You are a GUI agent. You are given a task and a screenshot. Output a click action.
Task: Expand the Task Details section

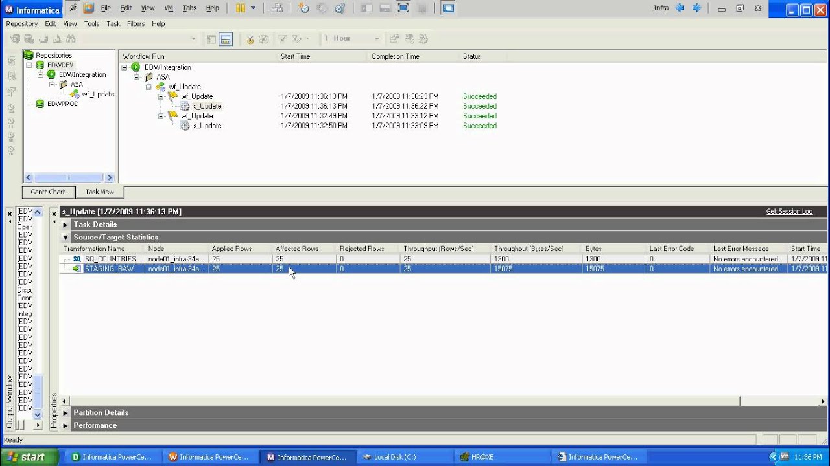tap(65, 225)
